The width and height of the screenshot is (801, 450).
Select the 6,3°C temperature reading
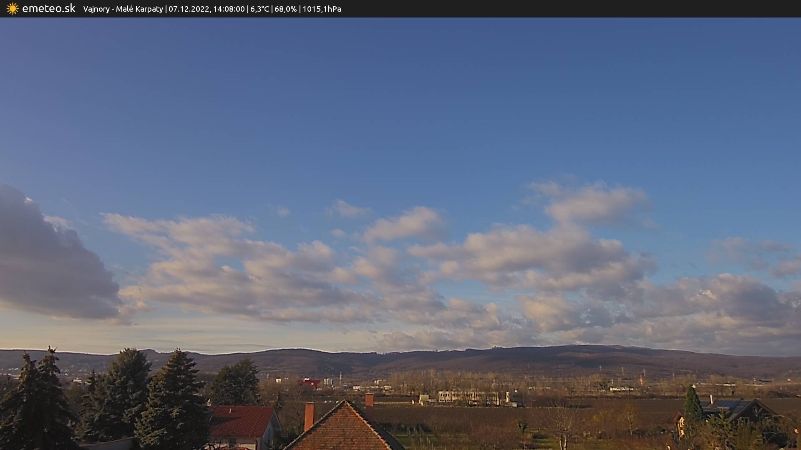click(x=259, y=9)
